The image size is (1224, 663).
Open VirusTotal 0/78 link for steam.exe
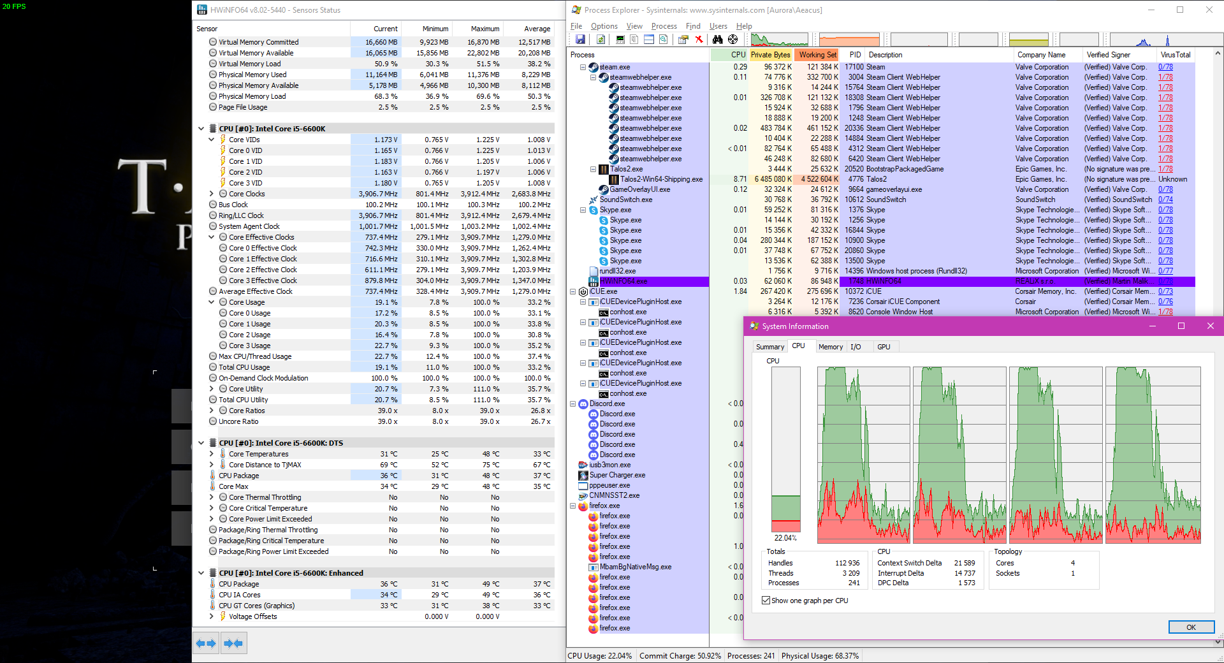pos(1165,67)
